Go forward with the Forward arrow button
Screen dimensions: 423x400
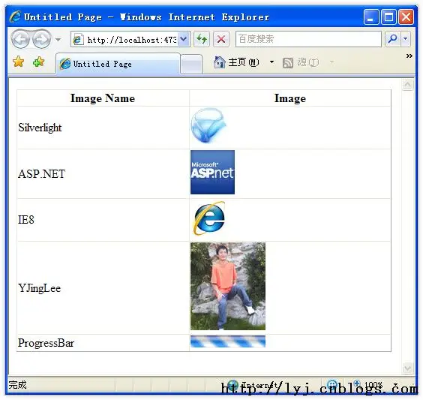coord(41,40)
